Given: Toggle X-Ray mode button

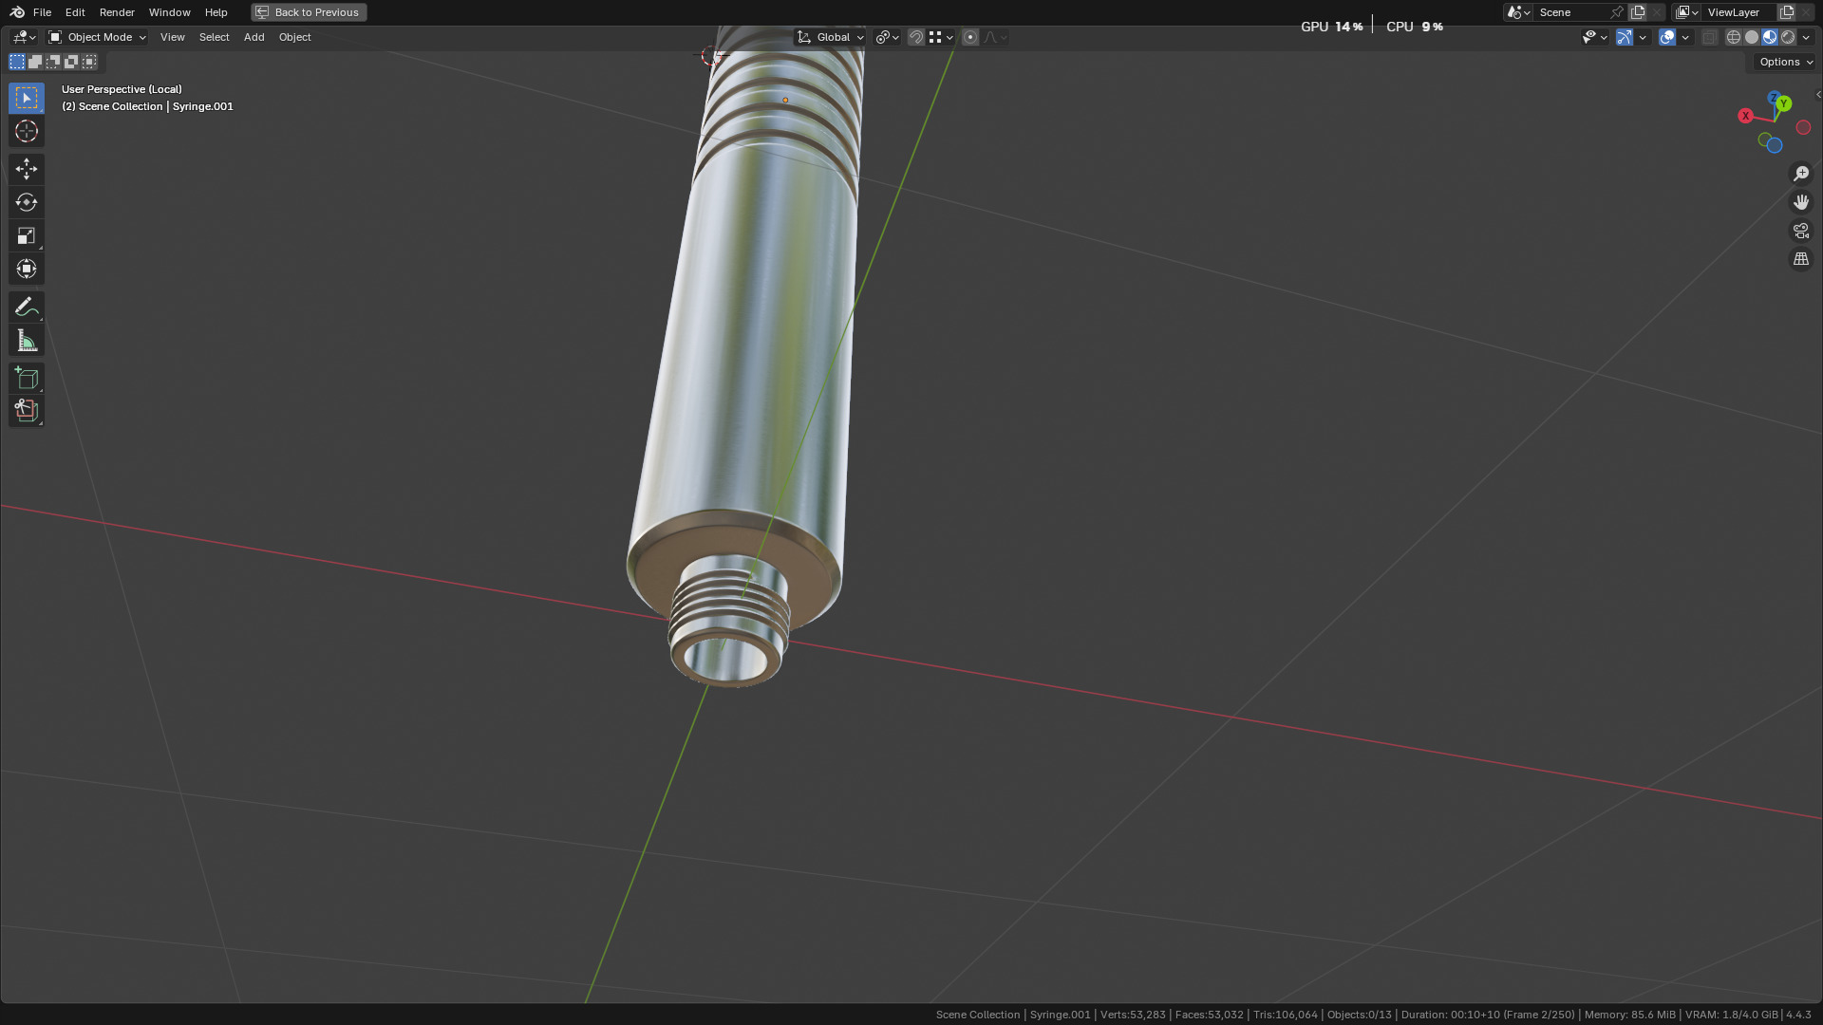Looking at the screenshot, I should tap(1710, 37).
